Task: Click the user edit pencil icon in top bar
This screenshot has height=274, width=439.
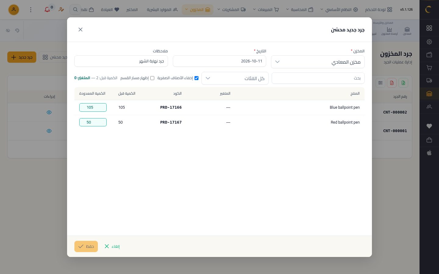Action: pos(61,10)
